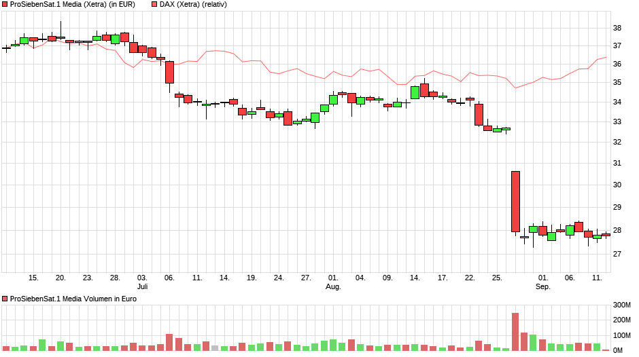
Task: Click volume axis label 300M
Action: click(622, 305)
